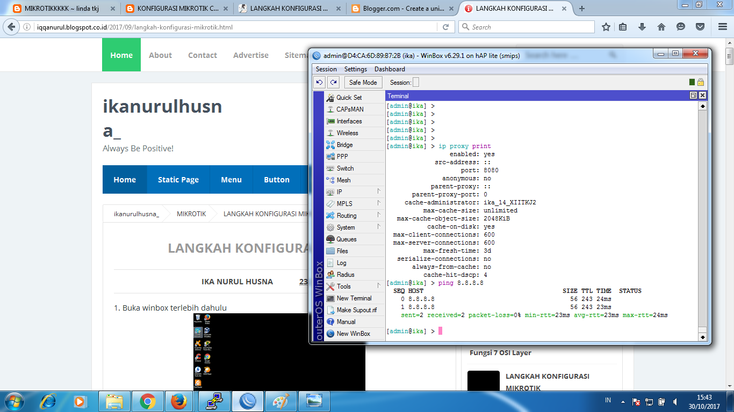Open Log in WinBox sidebar
The height and width of the screenshot is (412, 734).
355,263
